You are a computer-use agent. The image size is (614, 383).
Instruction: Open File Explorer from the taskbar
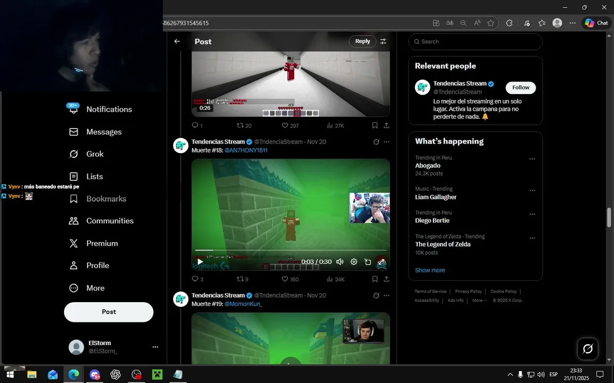click(x=32, y=374)
